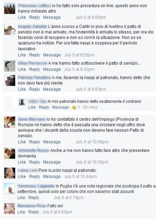
Task: Message the 'sottoscrivere il patto di servizio' commenter
Action: 52,69
